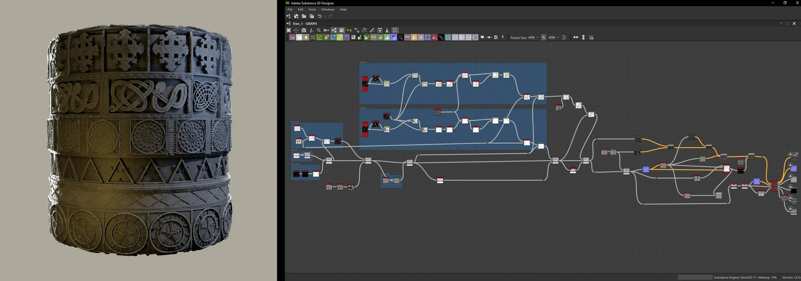Save all packages with the disk icon
The image size is (801, 281).
click(312, 16)
